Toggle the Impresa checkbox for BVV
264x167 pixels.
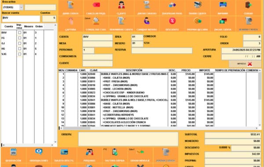click(20, 33)
